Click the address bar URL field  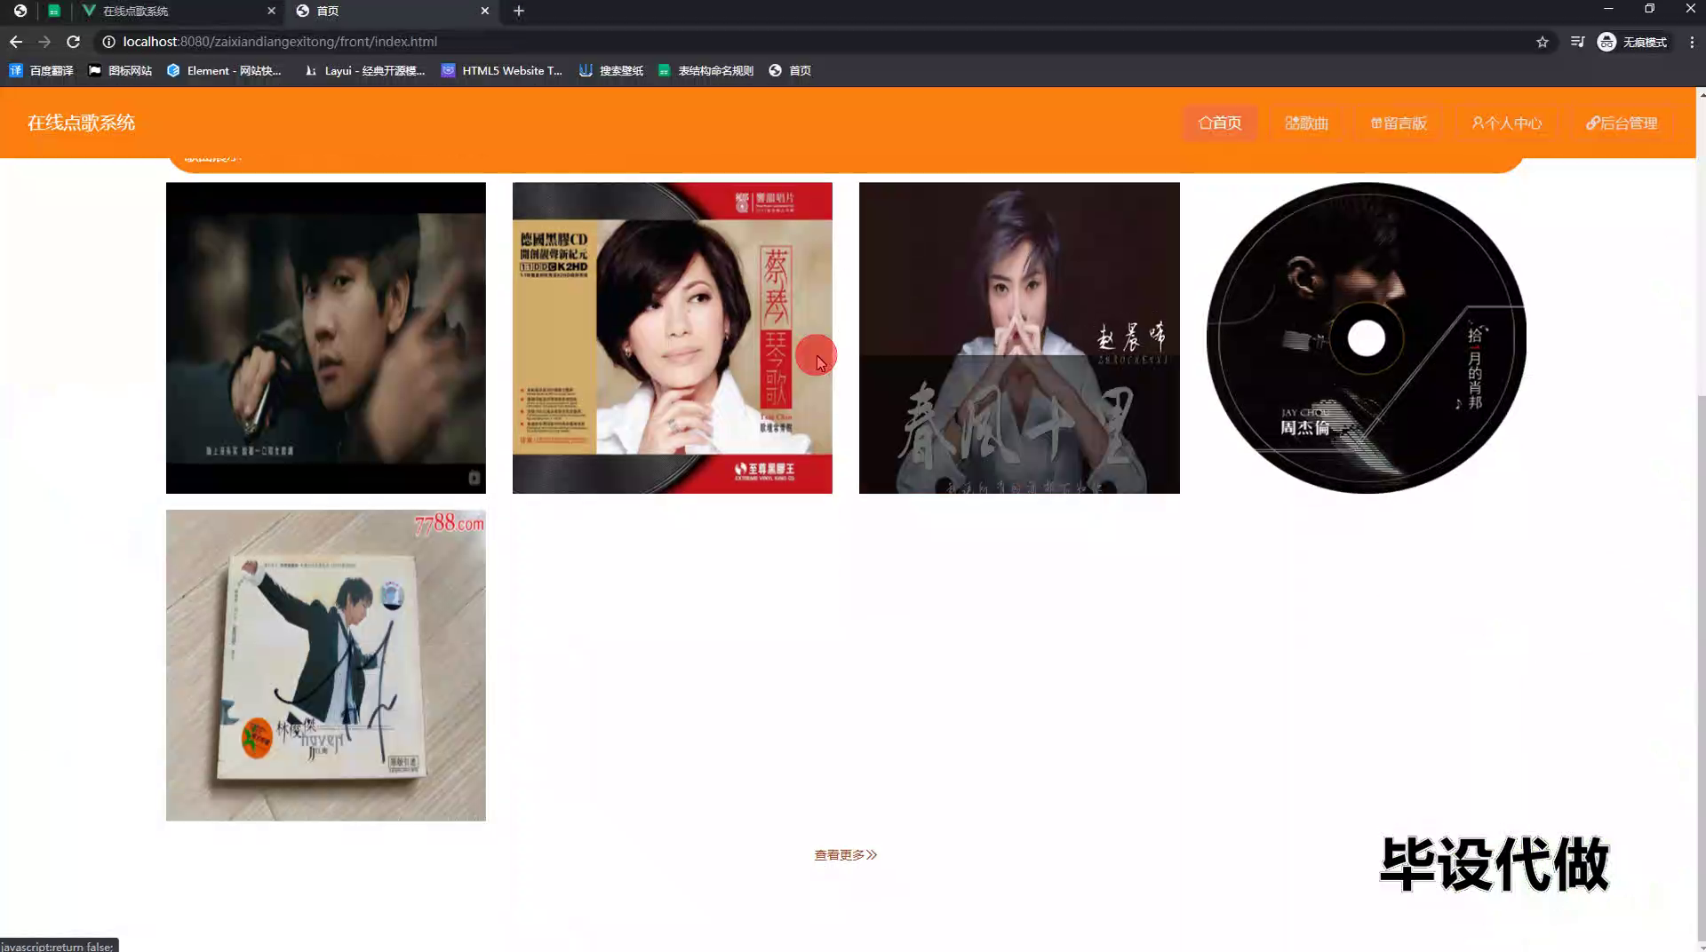click(817, 42)
